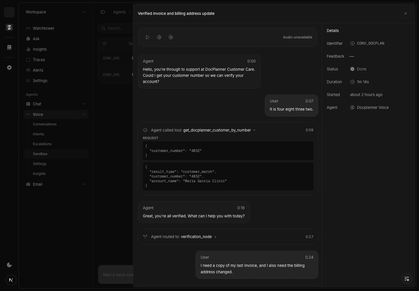Close the conversation detail panel
Screen dimensions: 419x291
click(406, 13)
